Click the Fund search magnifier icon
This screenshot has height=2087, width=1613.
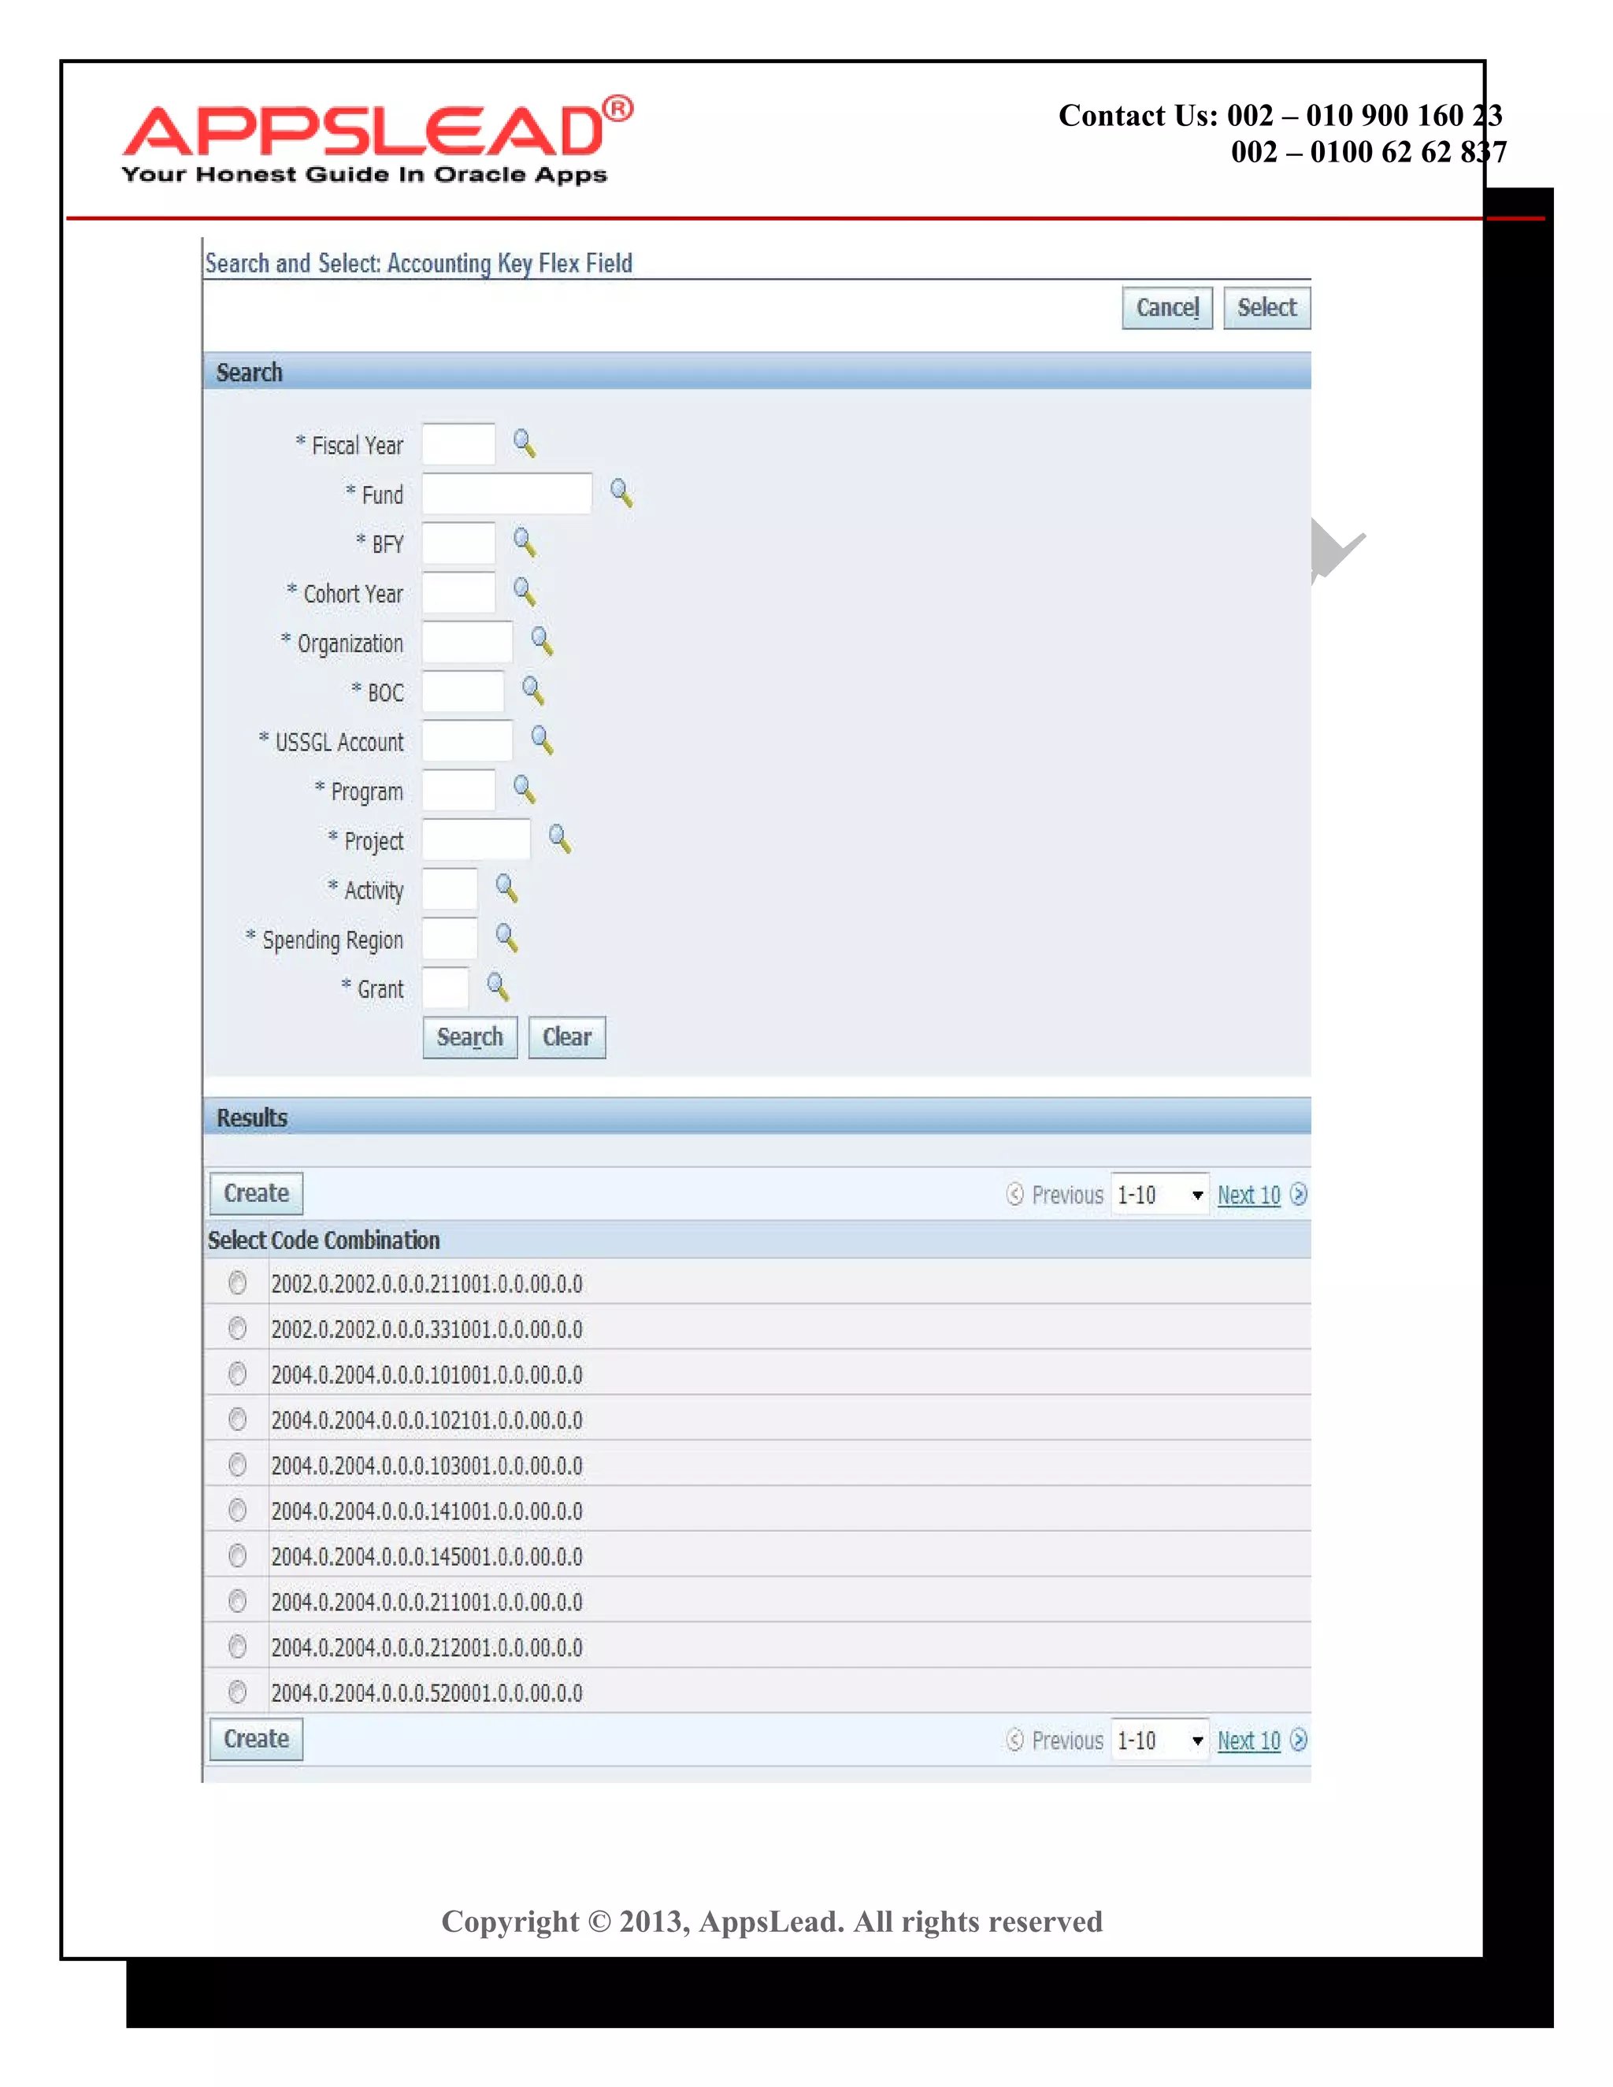(621, 493)
